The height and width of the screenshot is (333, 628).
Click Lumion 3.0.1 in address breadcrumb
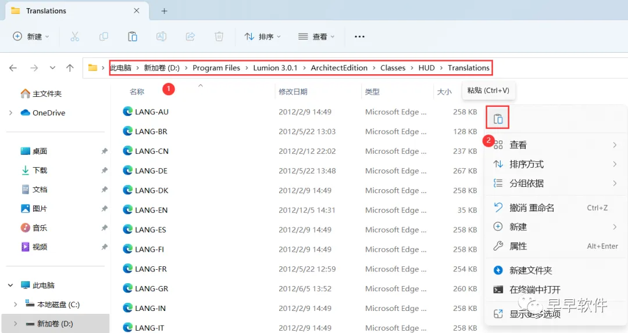[x=275, y=68]
